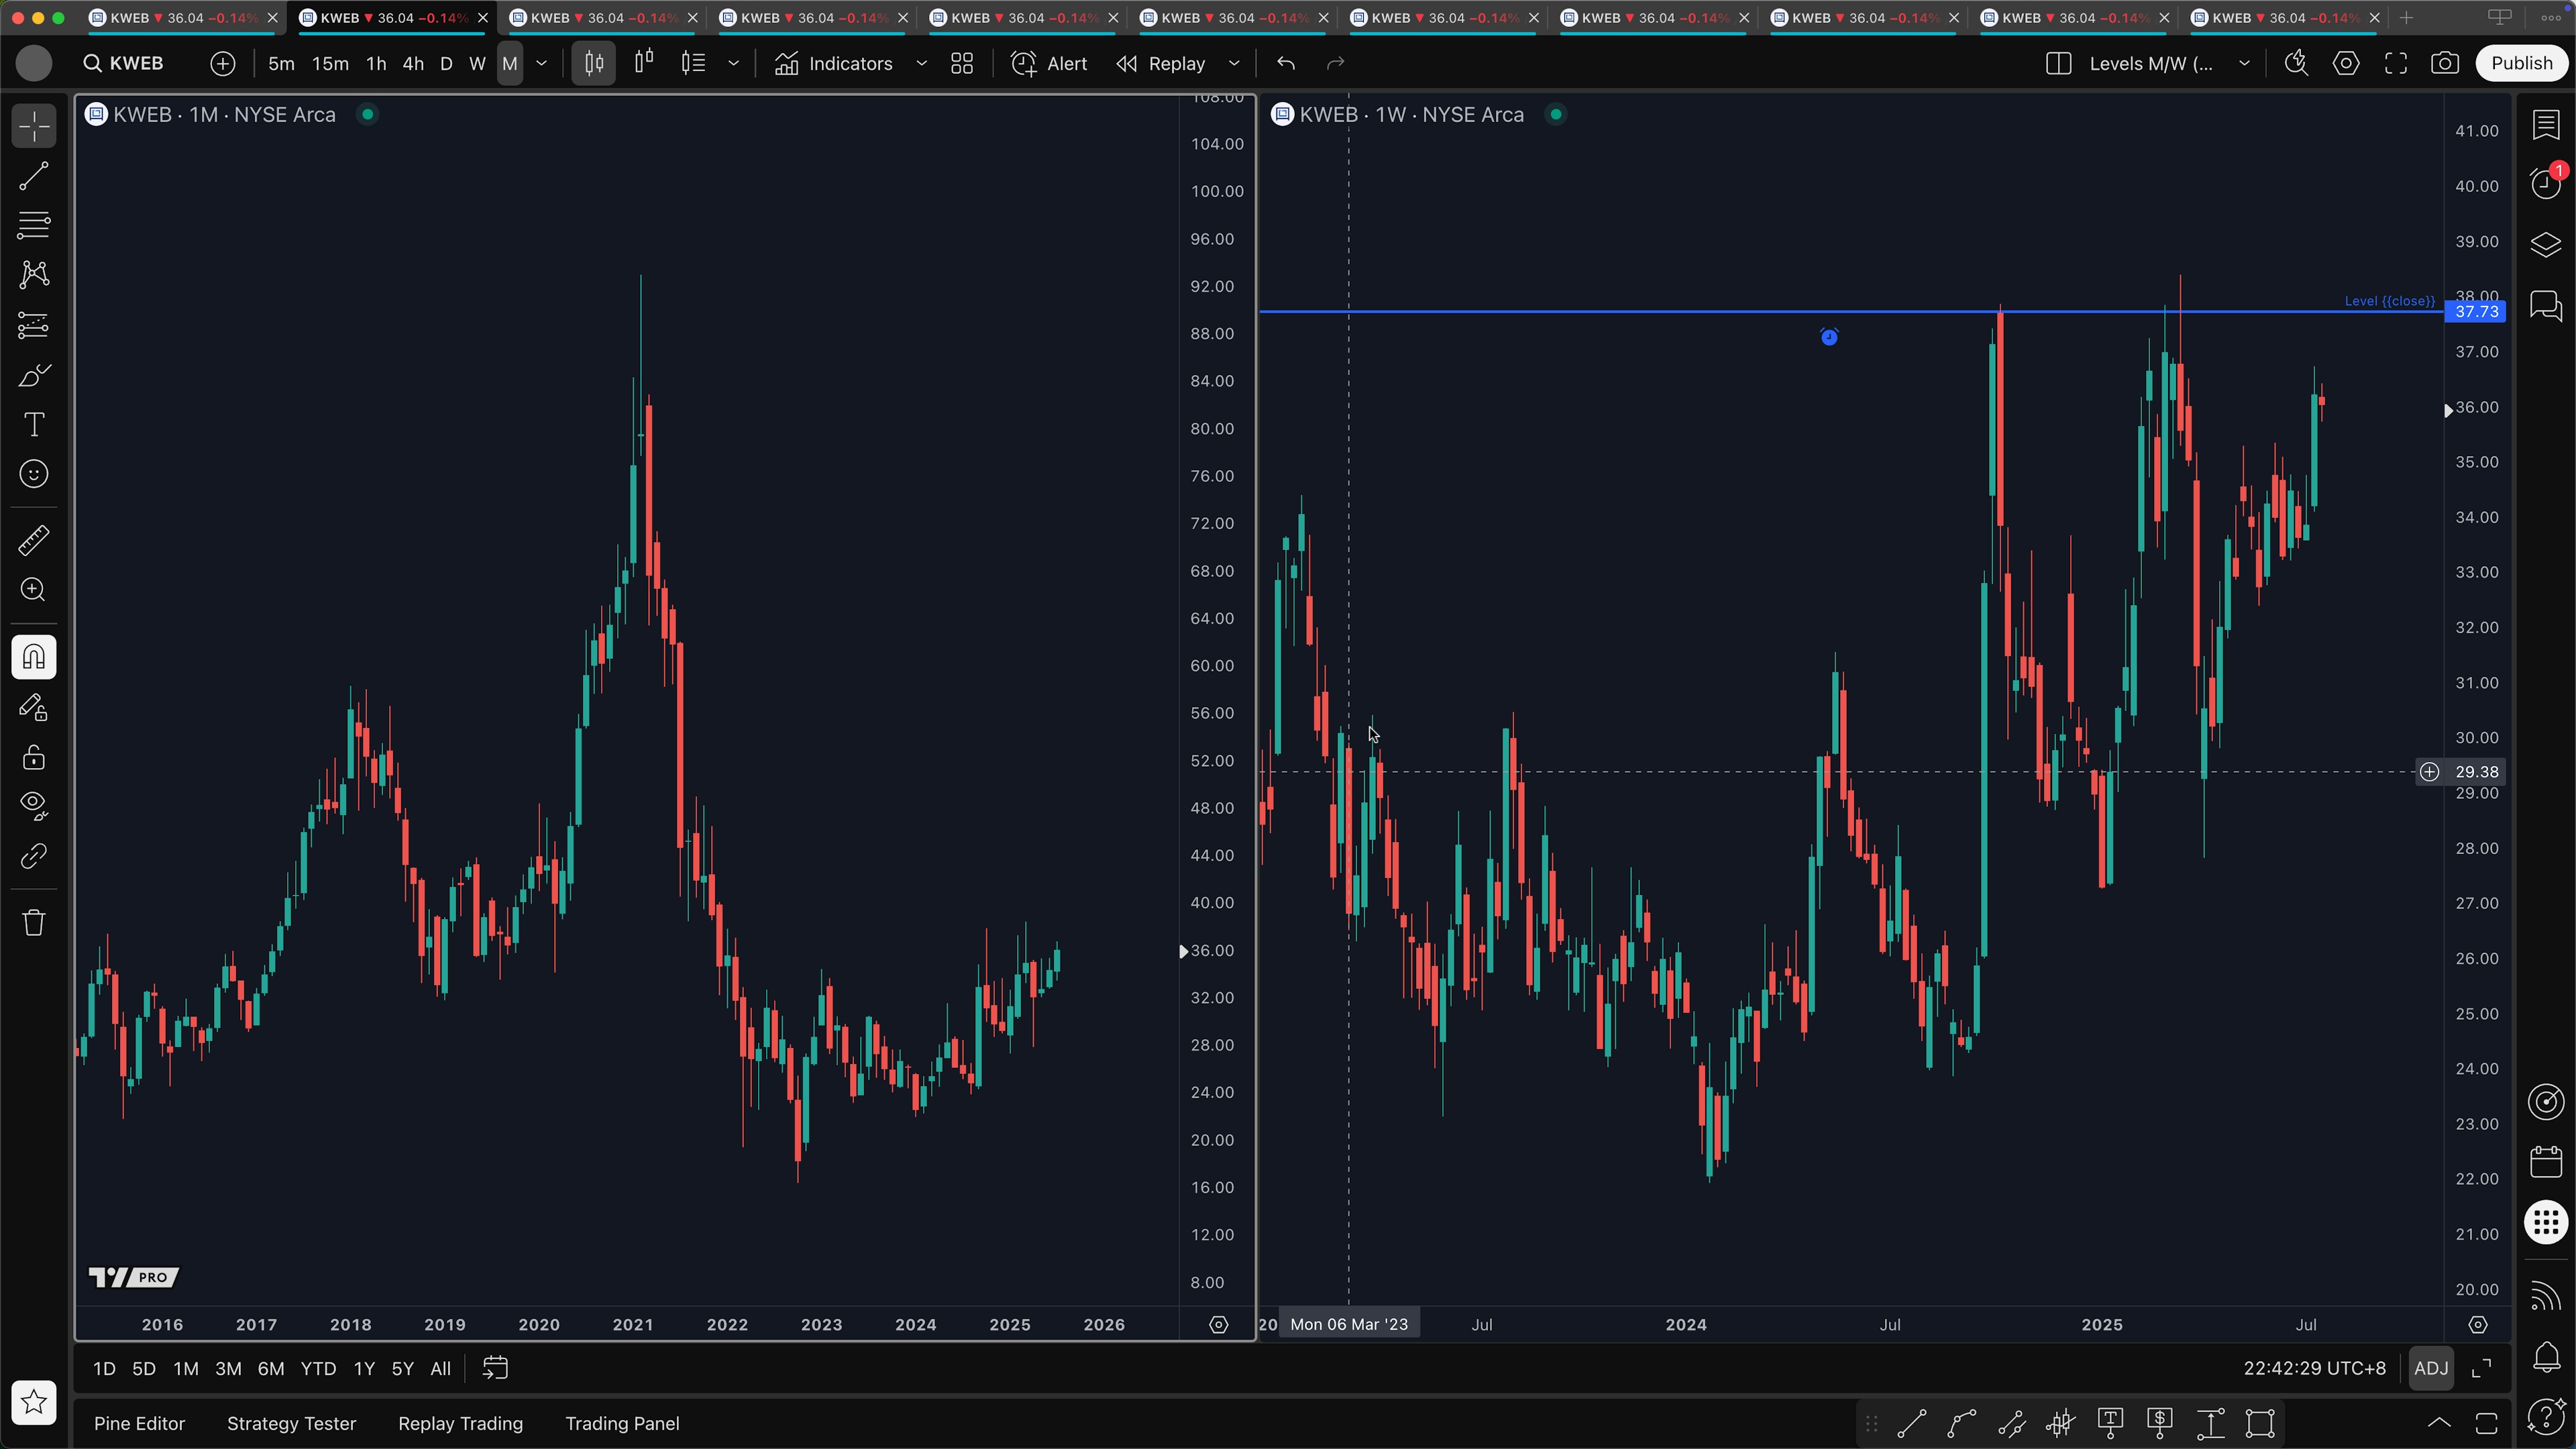Viewport: 2576px width, 1449px height.
Task: Open the favorites star toolbar button
Action: (x=34, y=1402)
